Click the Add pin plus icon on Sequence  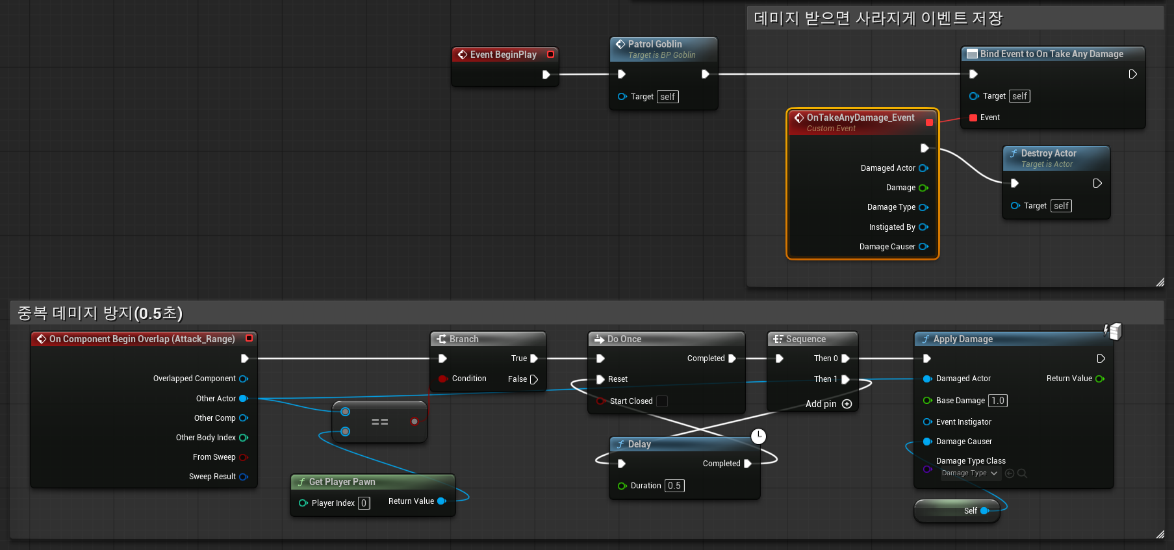[x=847, y=404]
